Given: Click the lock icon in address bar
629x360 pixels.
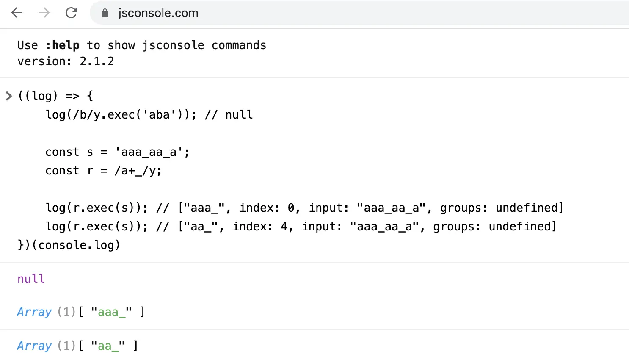Looking at the screenshot, I should point(105,13).
